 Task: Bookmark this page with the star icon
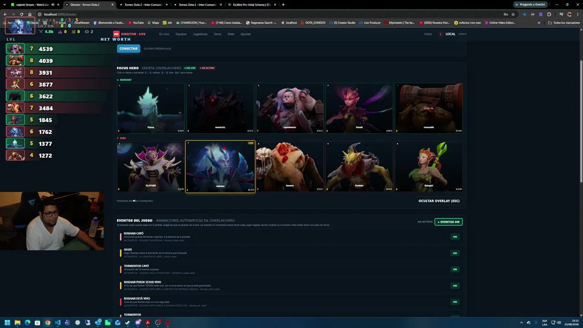coord(513,14)
